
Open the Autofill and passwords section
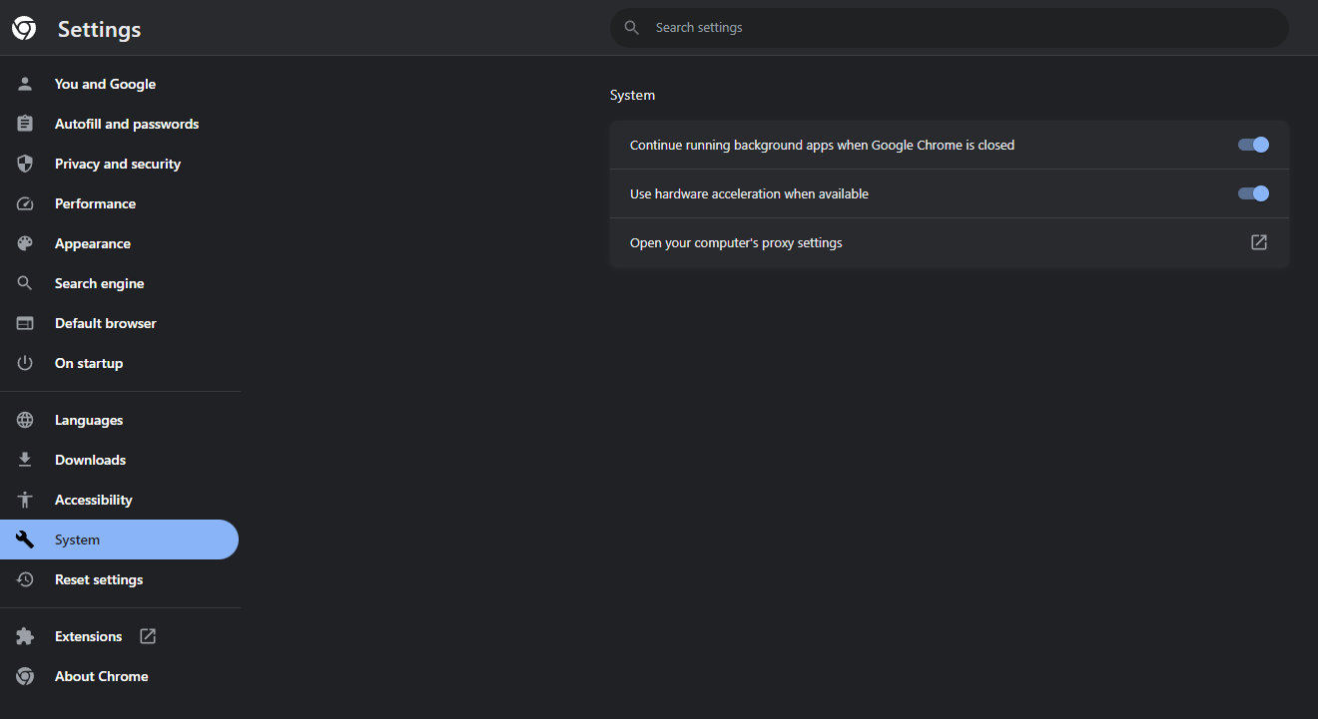click(x=127, y=124)
